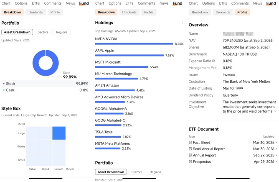Tap the Asset Breakdown donut chart
The height and width of the screenshot is (182, 279).
46,63
